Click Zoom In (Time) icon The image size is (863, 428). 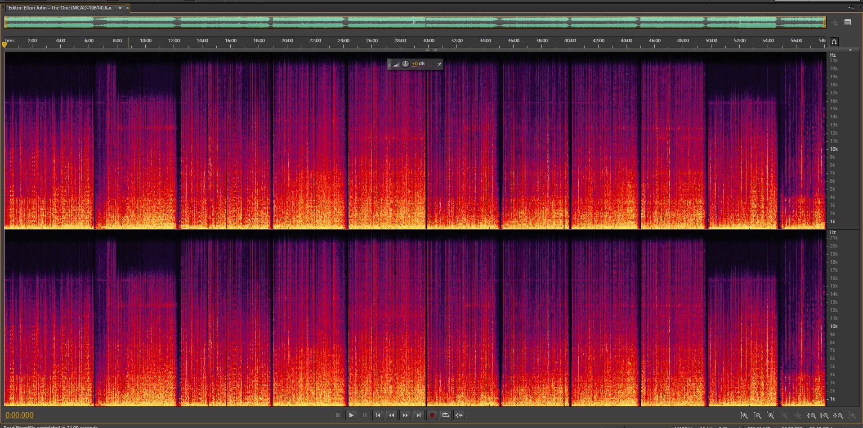click(x=771, y=415)
